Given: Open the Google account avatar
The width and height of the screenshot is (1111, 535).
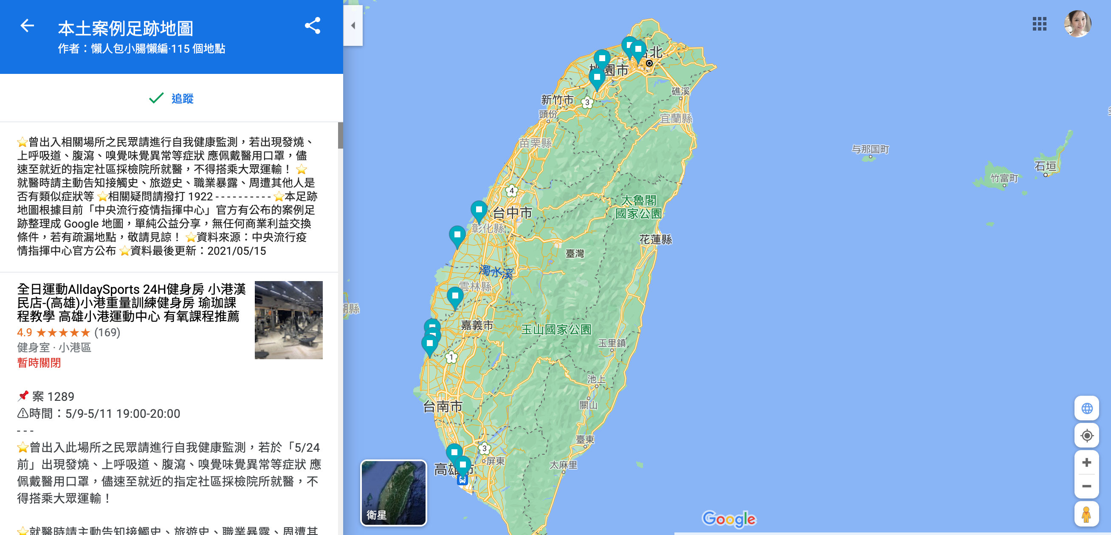Looking at the screenshot, I should coord(1077,24).
